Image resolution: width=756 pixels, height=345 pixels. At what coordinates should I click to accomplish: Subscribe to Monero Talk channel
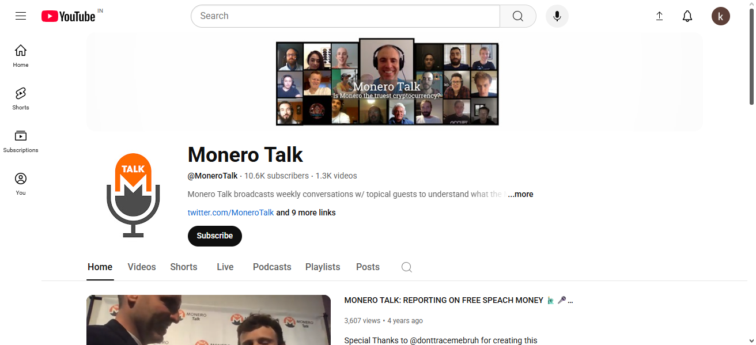[x=214, y=236]
